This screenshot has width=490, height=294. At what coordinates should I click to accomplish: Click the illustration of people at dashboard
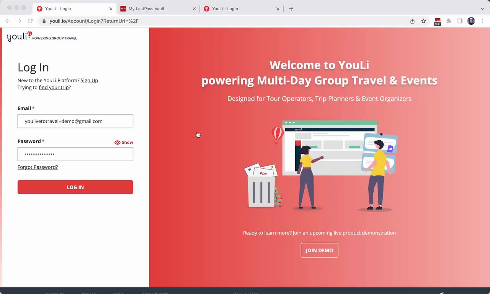coord(321,165)
